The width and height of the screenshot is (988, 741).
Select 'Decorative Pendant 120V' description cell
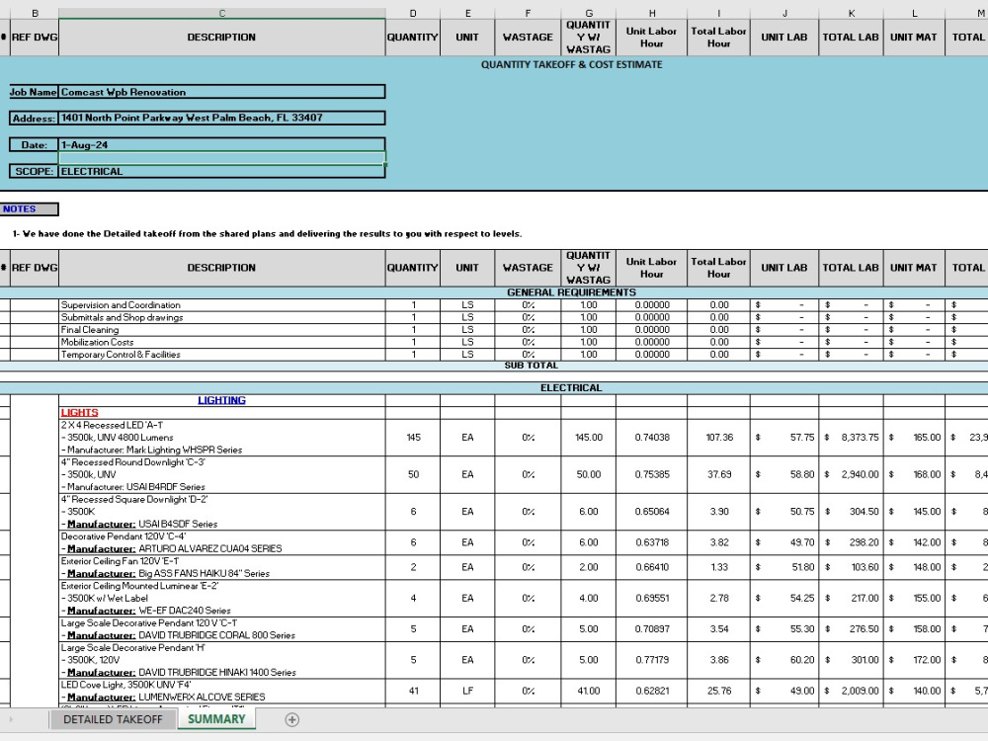[221, 542]
